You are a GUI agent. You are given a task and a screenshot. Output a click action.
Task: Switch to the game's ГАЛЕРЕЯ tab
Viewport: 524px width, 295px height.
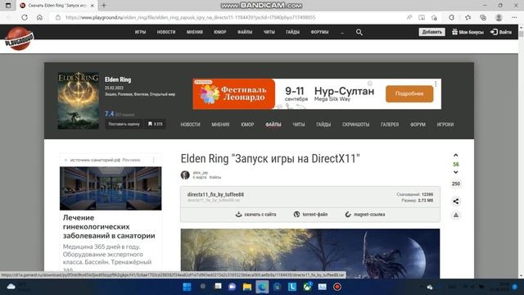pyautogui.click(x=390, y=125)
